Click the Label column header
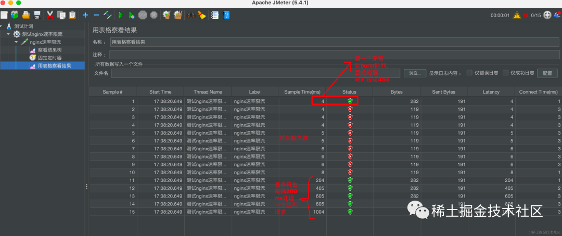The height and width of the screenshot is (236, 562). (x=255, y=91)
